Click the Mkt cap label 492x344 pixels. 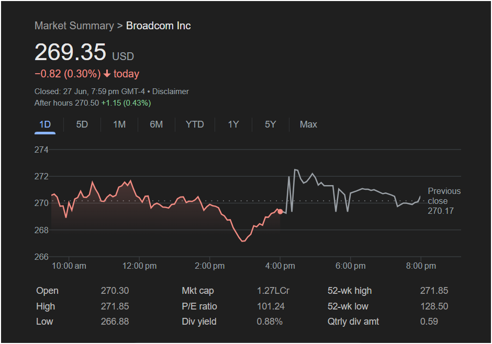pos(198,291)
